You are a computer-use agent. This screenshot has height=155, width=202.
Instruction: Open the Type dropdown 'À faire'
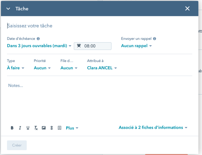[x=15, y=68]
